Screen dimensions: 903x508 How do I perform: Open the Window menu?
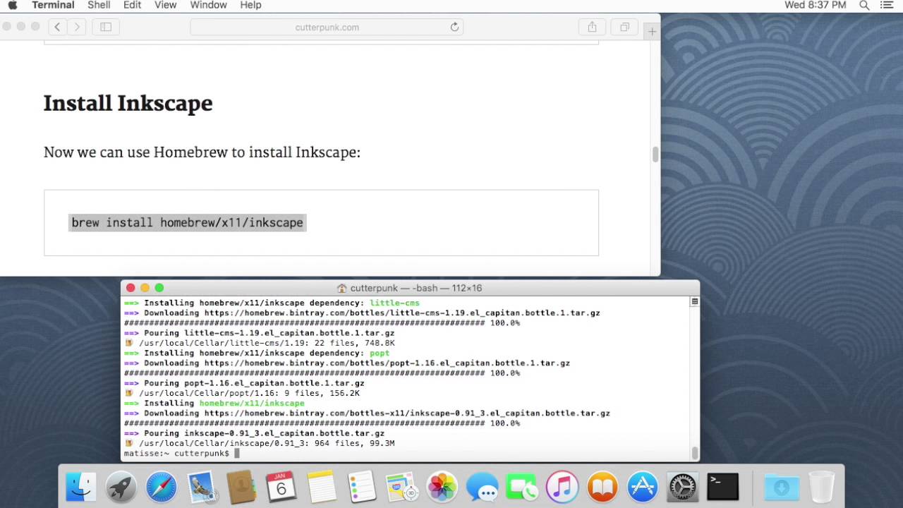pyautogui.click(x=208, y=5)
